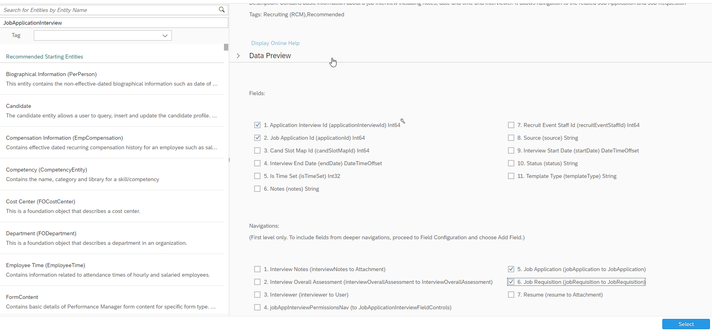This screenshot has height=332, width=712.
Task: Select Department (FODepartment) entity
Action: 112,238
